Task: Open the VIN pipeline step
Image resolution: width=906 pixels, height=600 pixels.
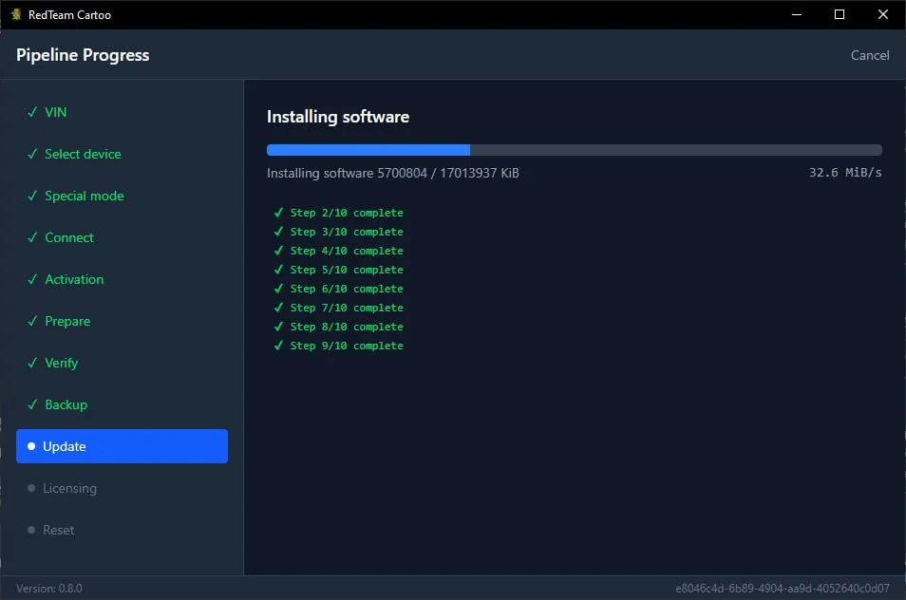Action: tap(122, 112)
